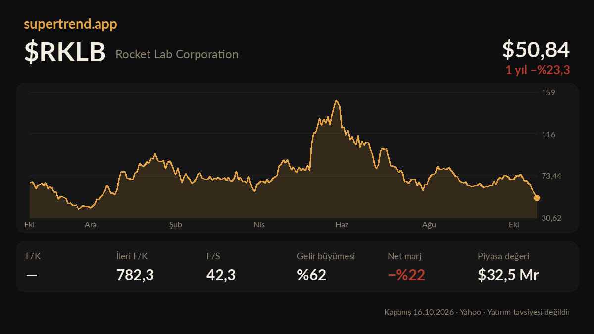Click the Net marj label

tap(404, 256)
